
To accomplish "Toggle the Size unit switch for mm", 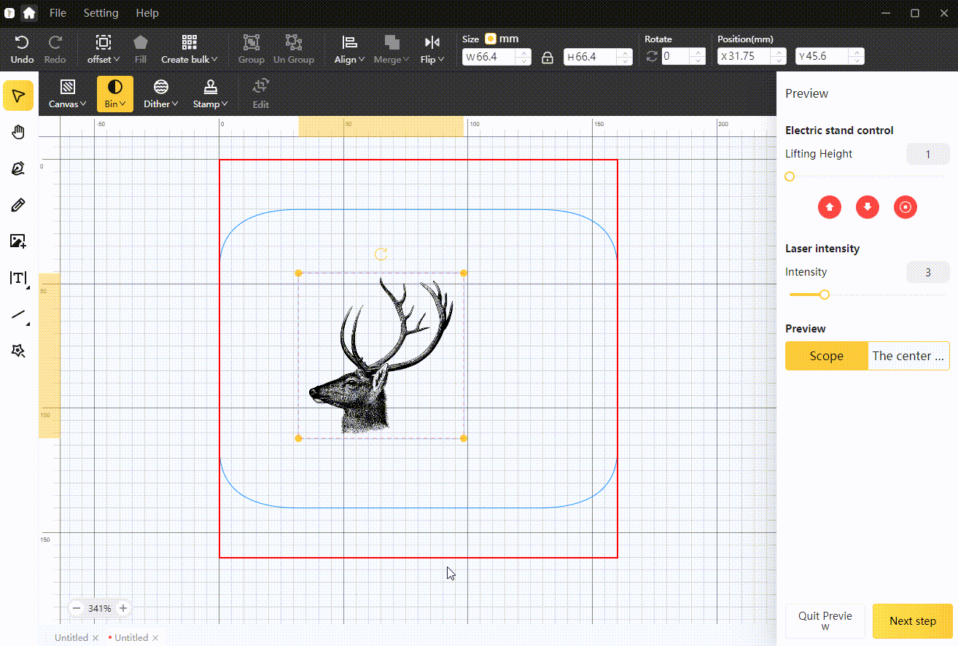I will coord(491,39).
